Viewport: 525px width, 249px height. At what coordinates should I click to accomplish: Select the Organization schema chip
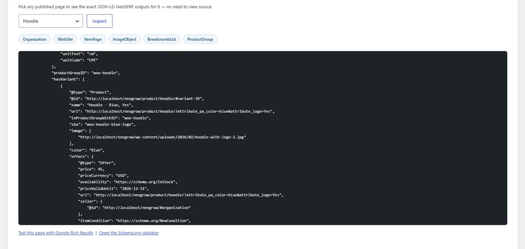point(34,39)
